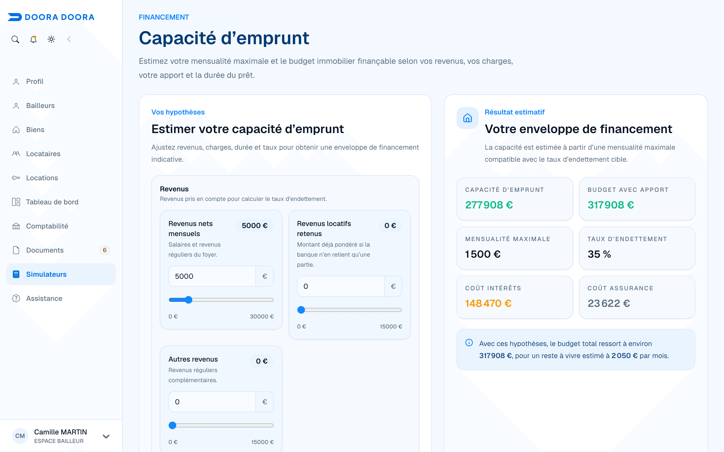
Task: Click the Bailleurs person icon
Action: point(16,106)
